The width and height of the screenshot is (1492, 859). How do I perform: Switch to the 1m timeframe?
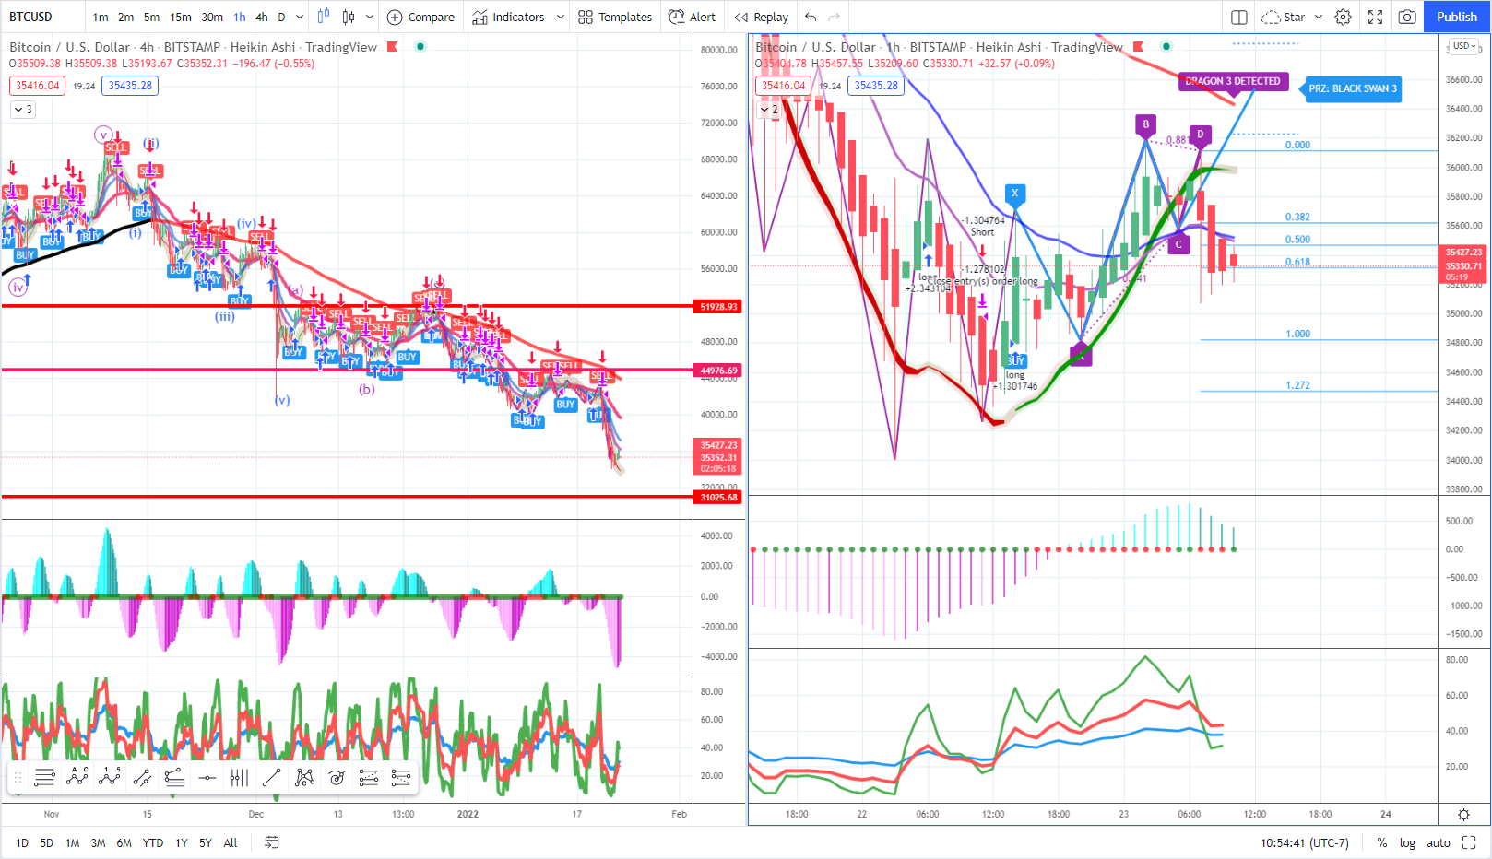pyautogui.click(x=101, y=17)
